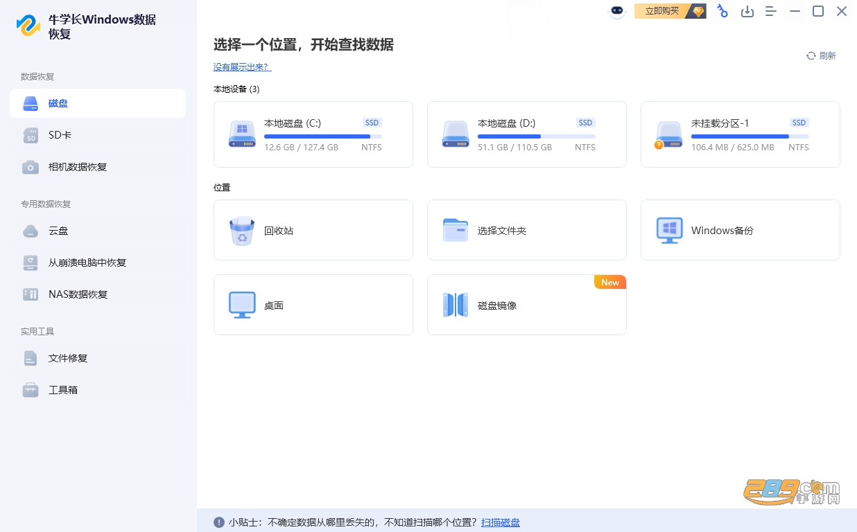Click the download/import icon in title bar
Screen dimensions: 857x532
tap(747, 11)
